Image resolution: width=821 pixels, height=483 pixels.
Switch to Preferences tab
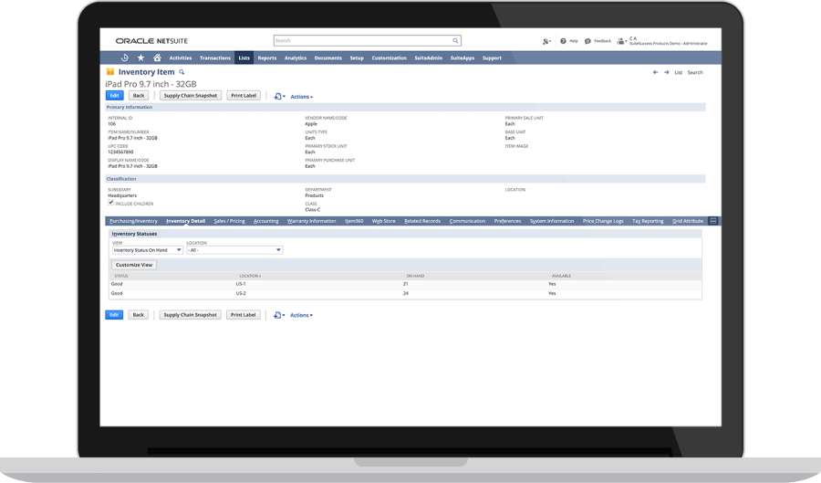point(507,221)
